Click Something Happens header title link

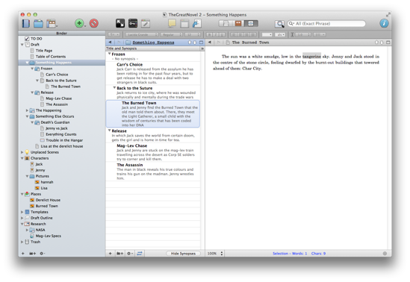pos(153,43)
